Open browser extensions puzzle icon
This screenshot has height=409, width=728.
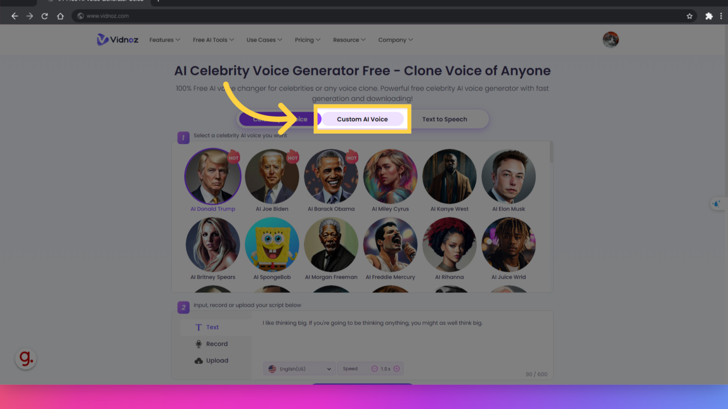[x=709, y=16]
